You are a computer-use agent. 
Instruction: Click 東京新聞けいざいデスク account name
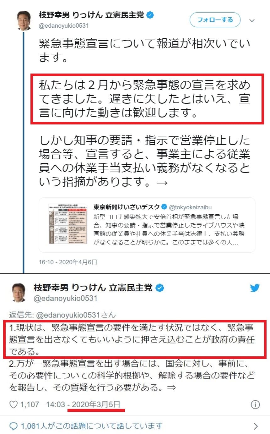[x=126, y=207]
